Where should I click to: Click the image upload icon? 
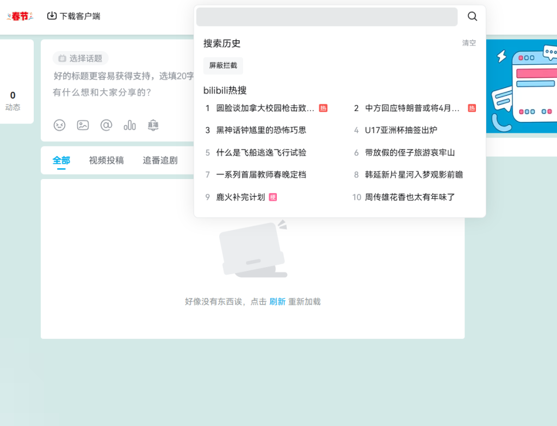tap(83, 125)
